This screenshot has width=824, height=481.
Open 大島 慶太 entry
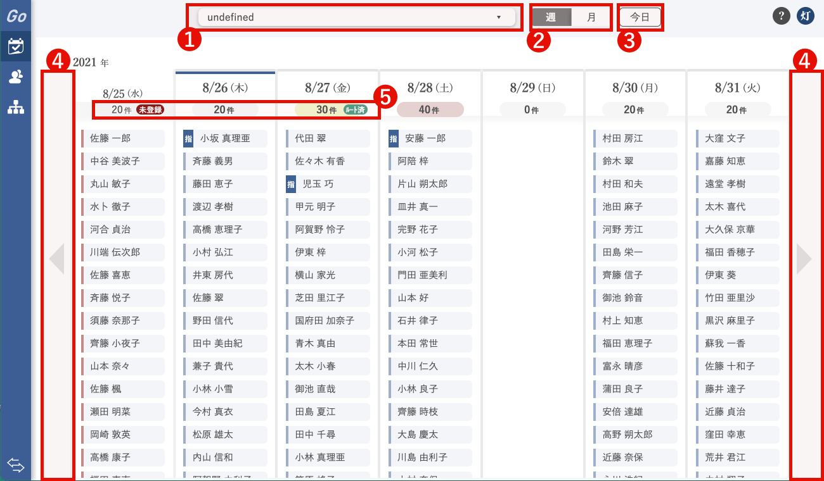(430, 435)
